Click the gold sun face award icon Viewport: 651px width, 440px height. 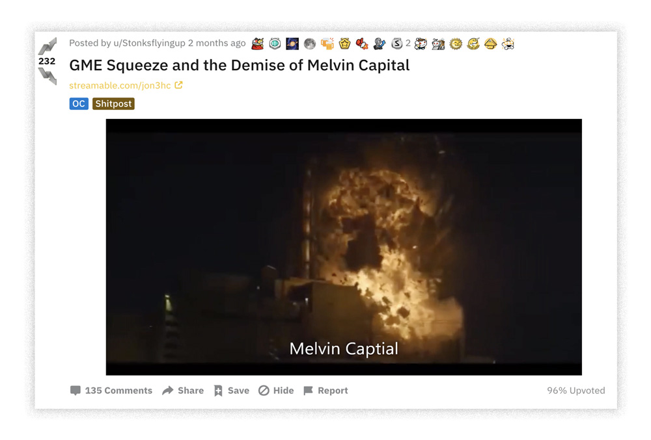pos(456,44)
